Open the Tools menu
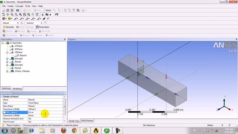 point(28,6)
